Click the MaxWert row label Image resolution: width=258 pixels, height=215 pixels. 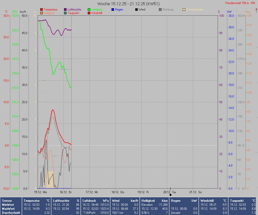(8, 208)
